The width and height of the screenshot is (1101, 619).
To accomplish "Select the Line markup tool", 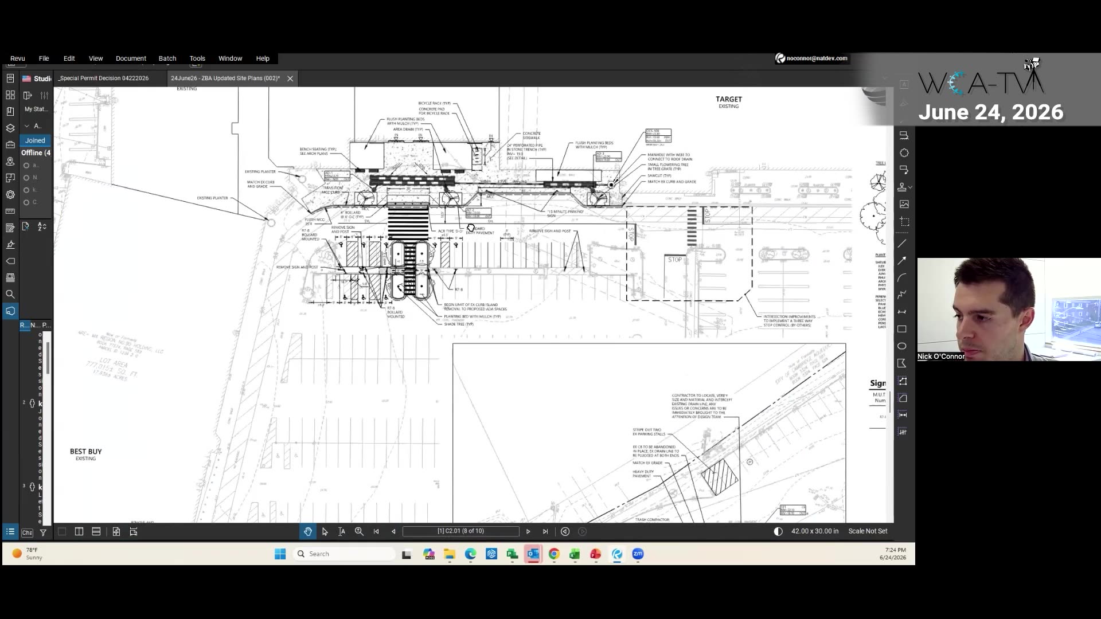I will tap(902, 243).
